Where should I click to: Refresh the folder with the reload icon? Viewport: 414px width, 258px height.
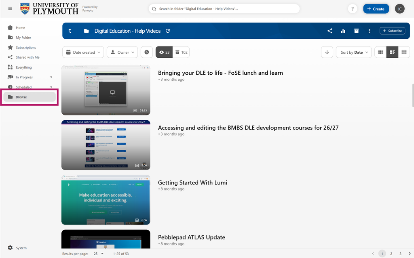(x=168, y=31)
